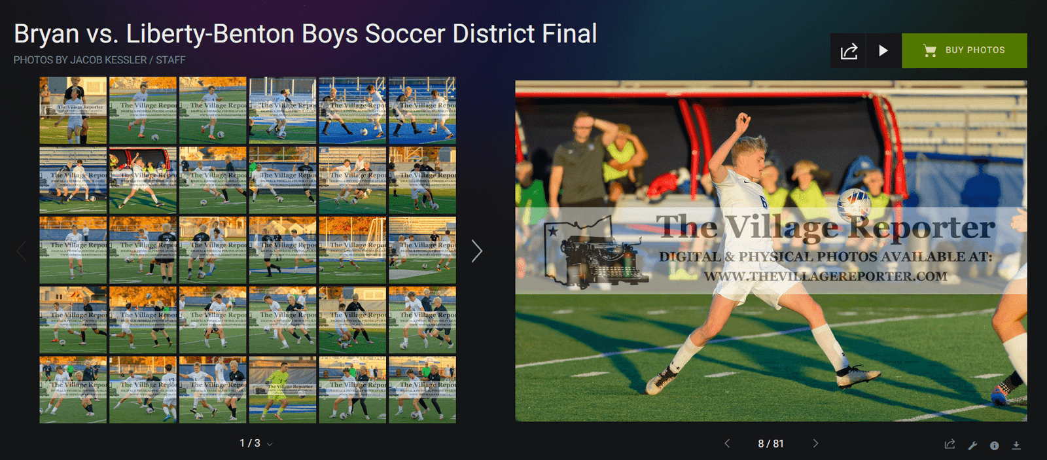Open the goalkeeper in green jersey thumbnail
The image size is (1047, 460).
tap(283, 389)
